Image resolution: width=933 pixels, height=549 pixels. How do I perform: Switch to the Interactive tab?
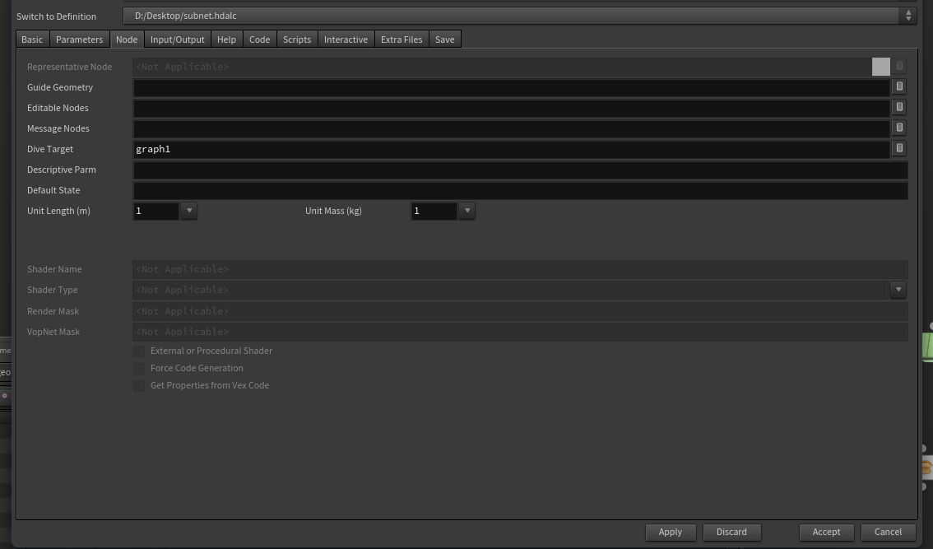pos(346,40)
